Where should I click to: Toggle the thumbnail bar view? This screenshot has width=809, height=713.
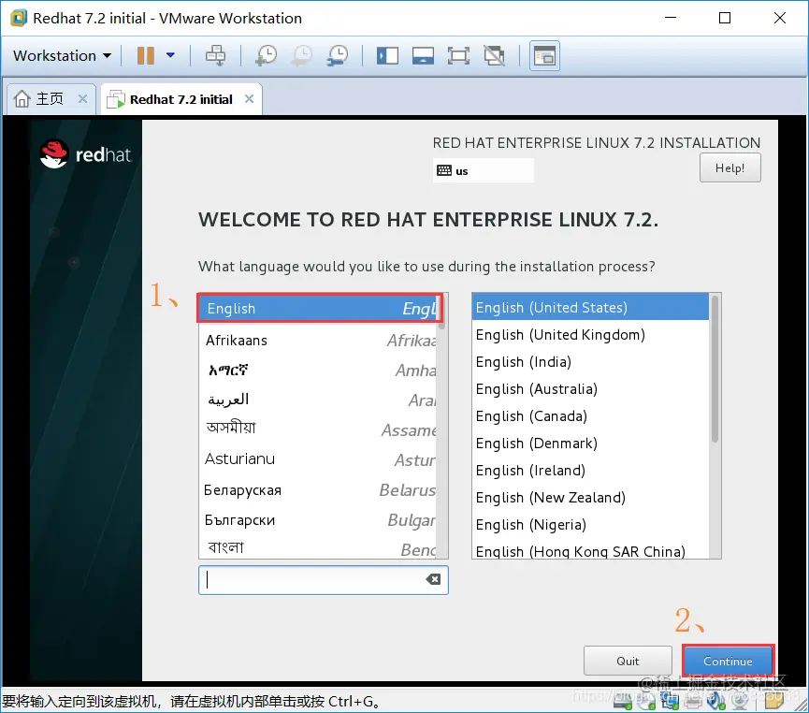click(x=423, y=55)
